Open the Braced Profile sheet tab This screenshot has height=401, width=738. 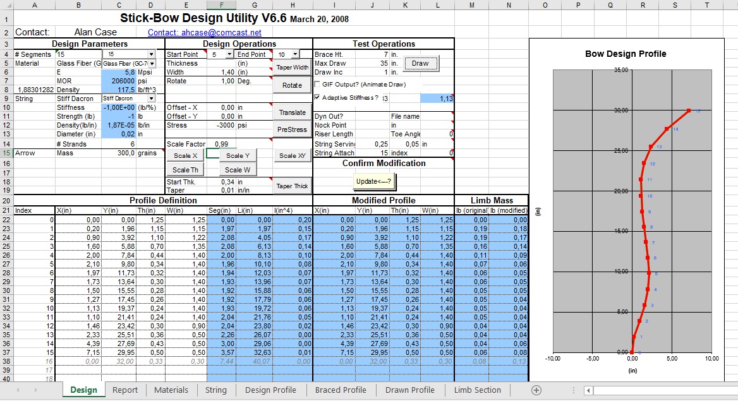(x=341, y=390)
